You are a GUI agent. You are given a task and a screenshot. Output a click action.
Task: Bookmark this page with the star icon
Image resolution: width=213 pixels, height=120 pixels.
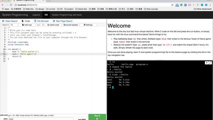click(x=172, y=5)
